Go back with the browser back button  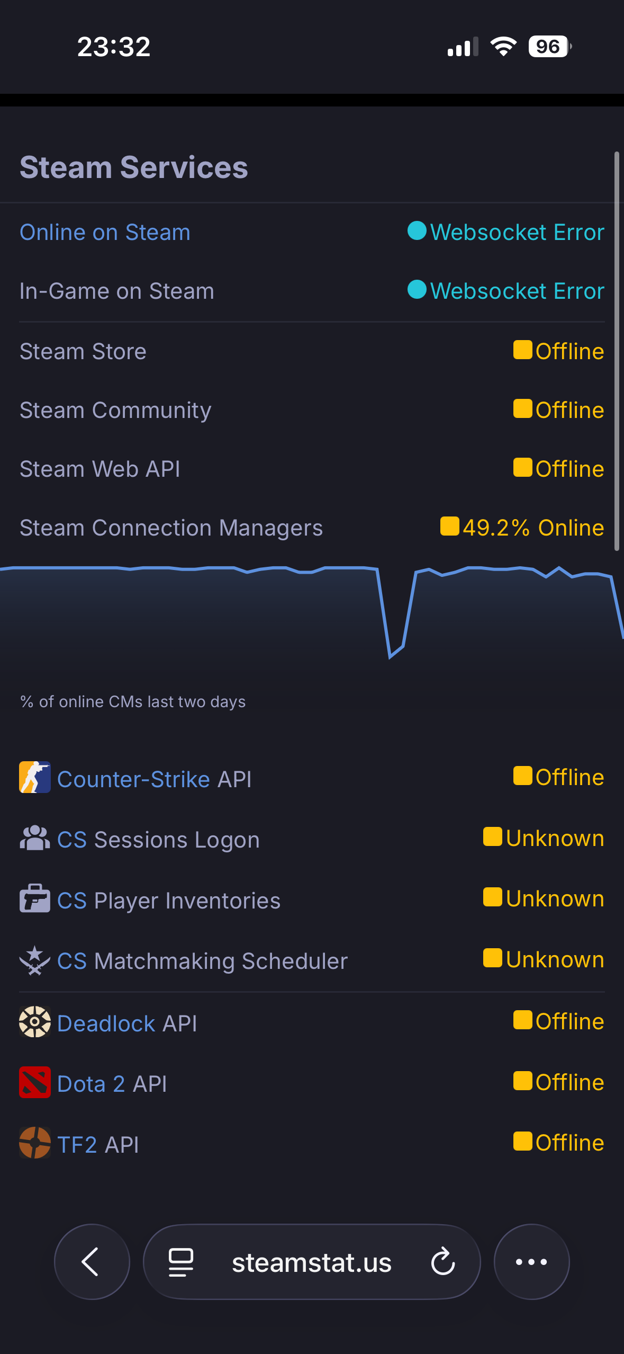pos(92,1262)
